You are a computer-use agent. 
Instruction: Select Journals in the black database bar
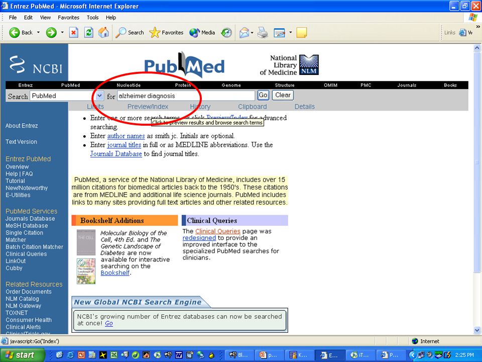[407, 85]
